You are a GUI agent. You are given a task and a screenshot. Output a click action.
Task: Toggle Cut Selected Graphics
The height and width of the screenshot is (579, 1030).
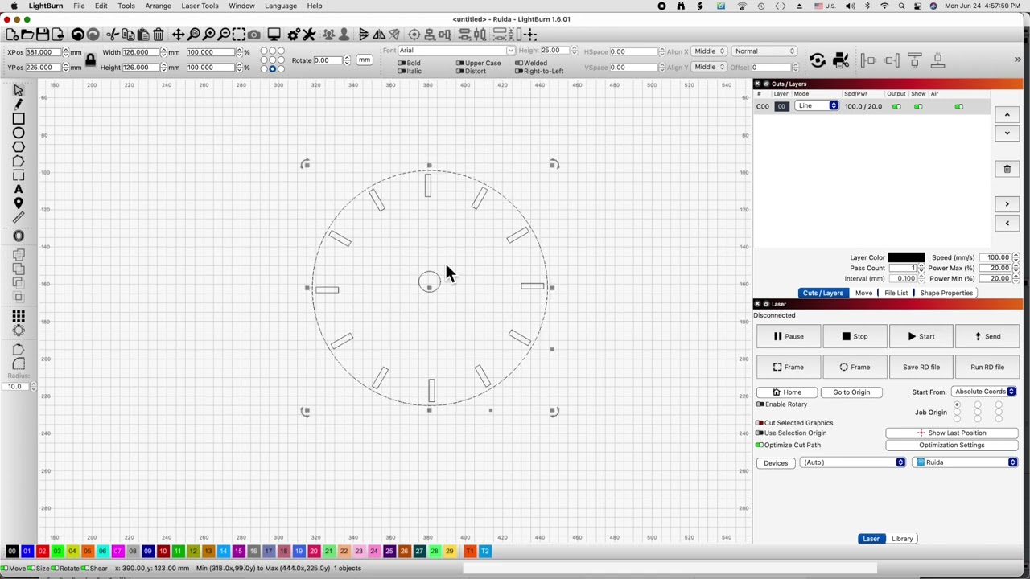point(760,423)
